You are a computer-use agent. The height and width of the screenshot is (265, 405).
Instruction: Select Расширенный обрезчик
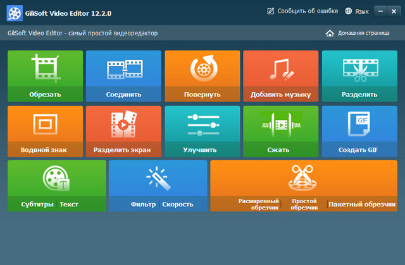click(x=258, y=204)
